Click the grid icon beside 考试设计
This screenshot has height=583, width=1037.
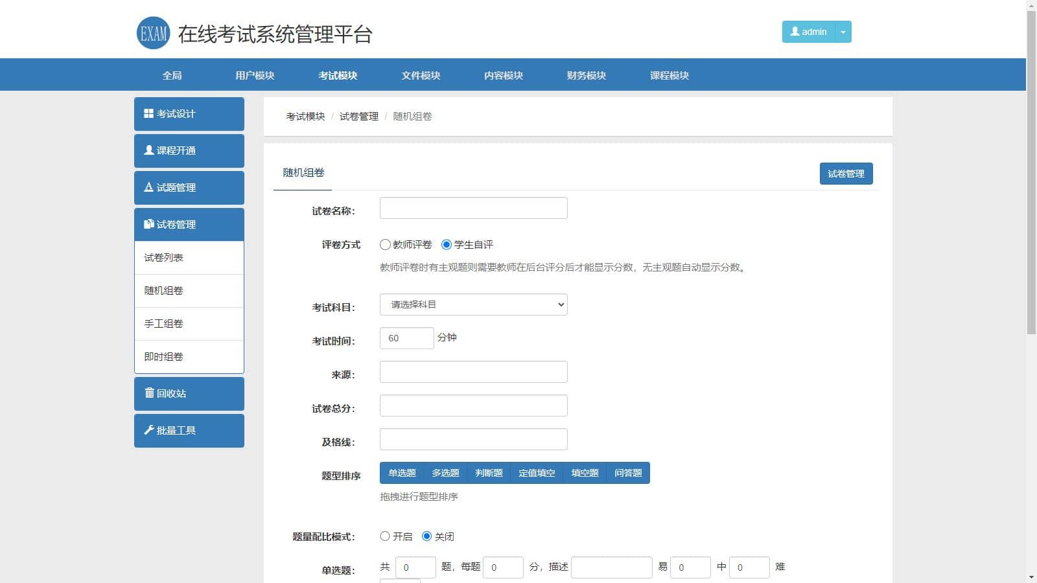pos(148,113)
